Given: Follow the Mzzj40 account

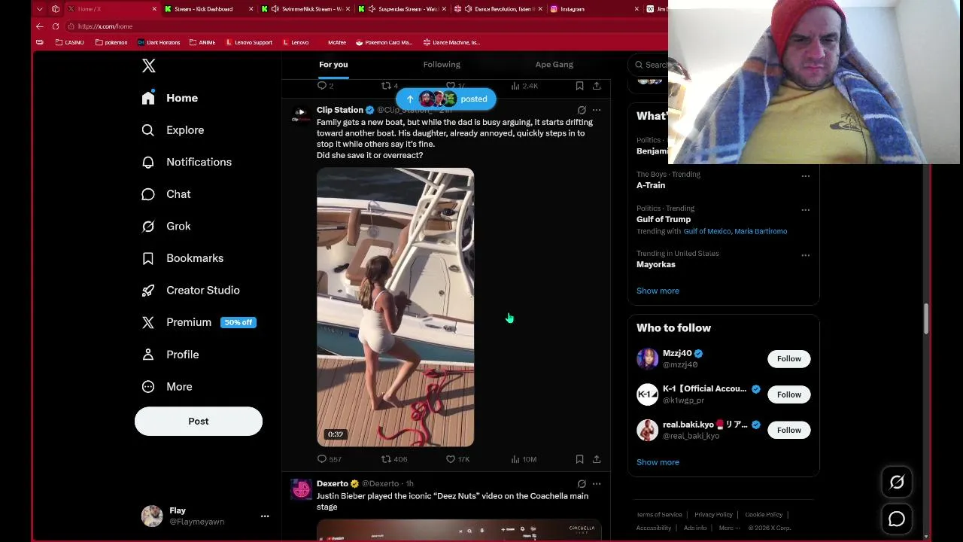Looking at the screenshot, I should (x=788, y=359).
